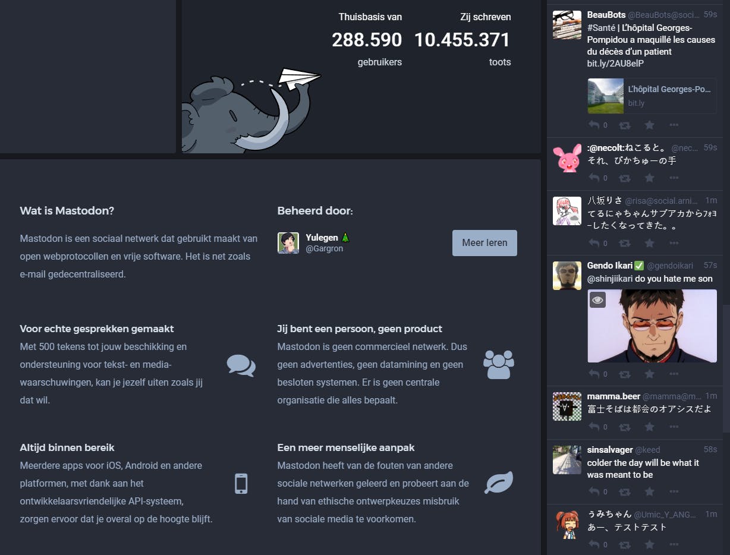Boost the sinsalvager toot
Image resolution: width=730 pixels, height=555 pixels.
pos(625,491)
